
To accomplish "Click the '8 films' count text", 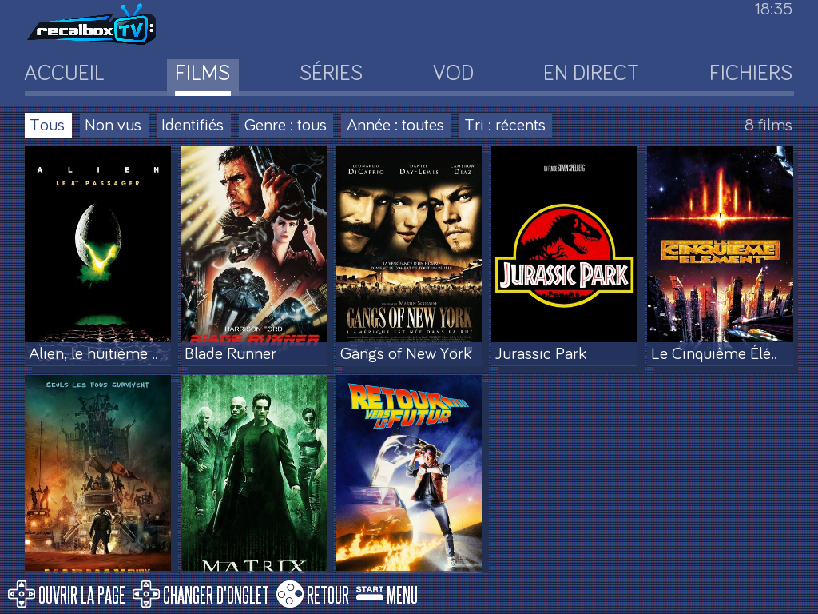I will point(768,126).
